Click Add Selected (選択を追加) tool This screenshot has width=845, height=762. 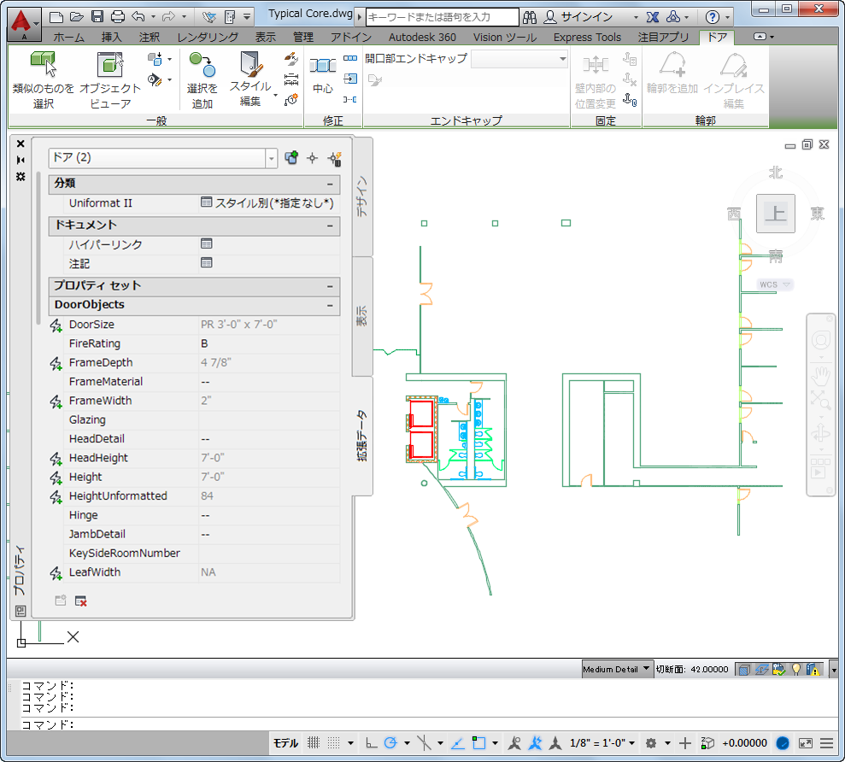pos(202,79)
